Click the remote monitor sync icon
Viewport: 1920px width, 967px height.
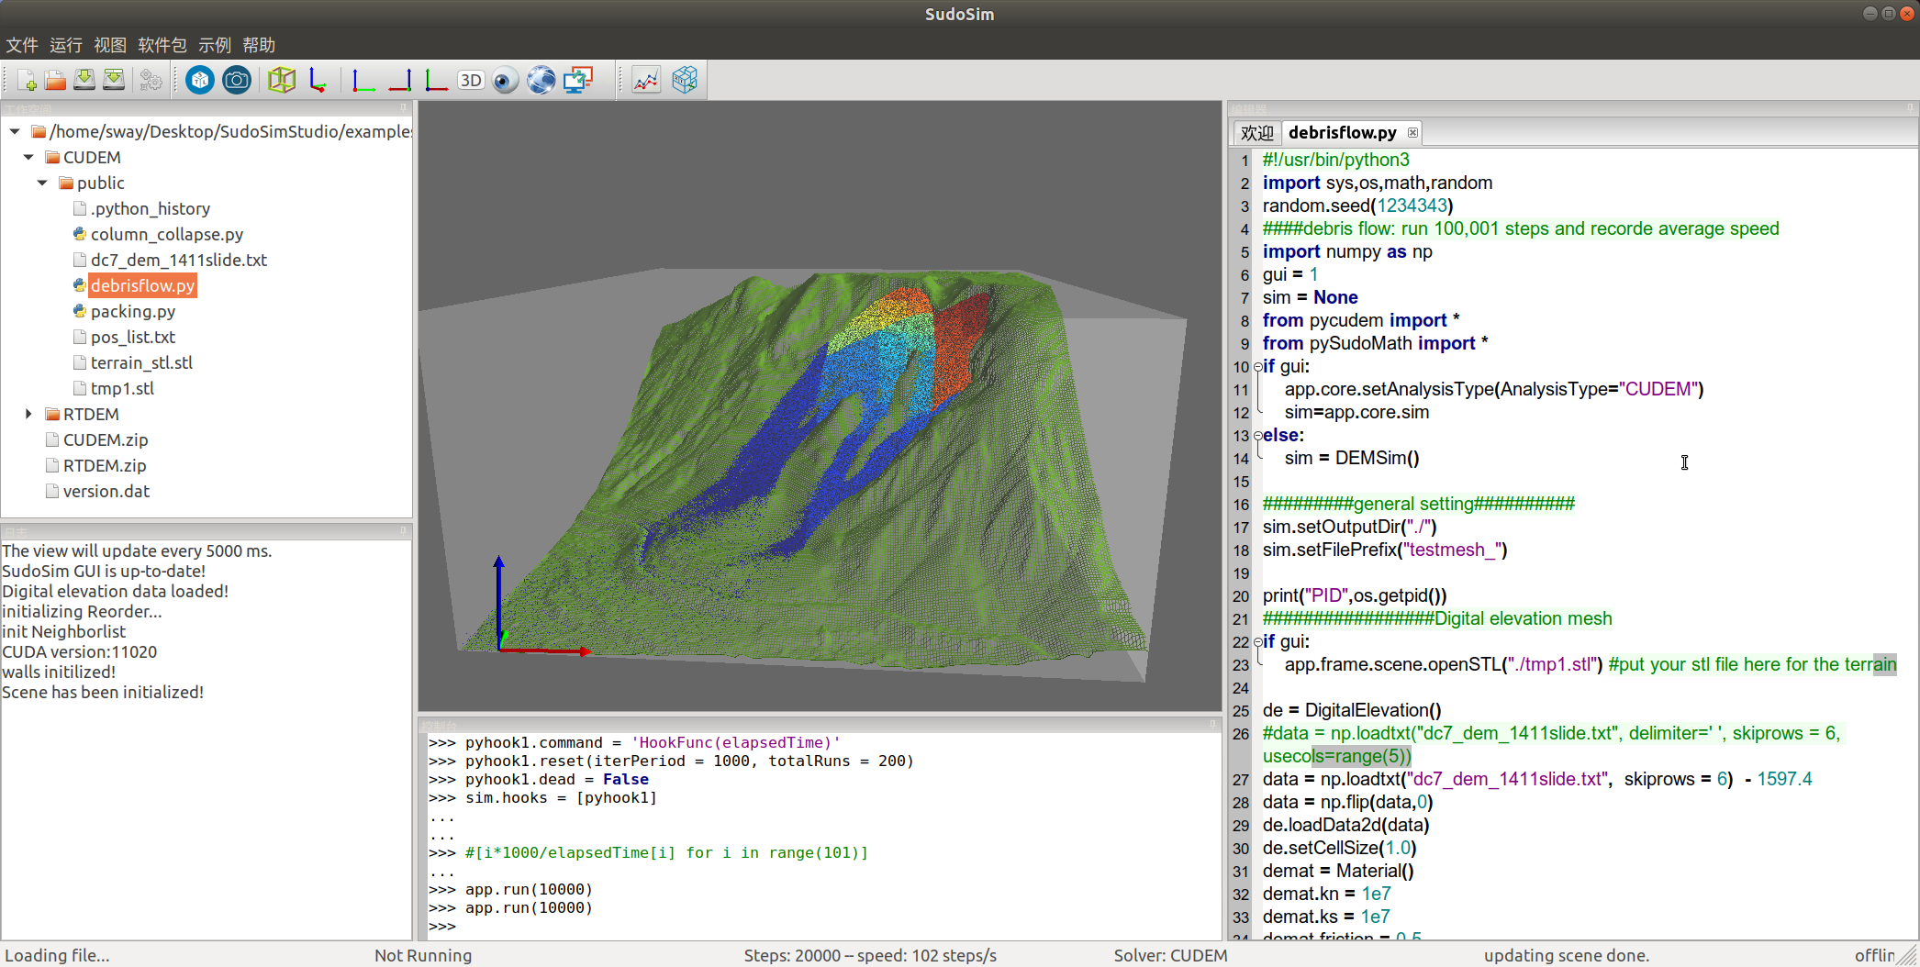click(578, 81)
